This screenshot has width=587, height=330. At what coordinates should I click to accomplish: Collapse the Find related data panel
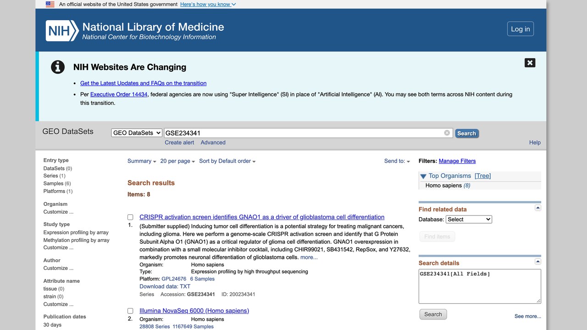[538, 208]
